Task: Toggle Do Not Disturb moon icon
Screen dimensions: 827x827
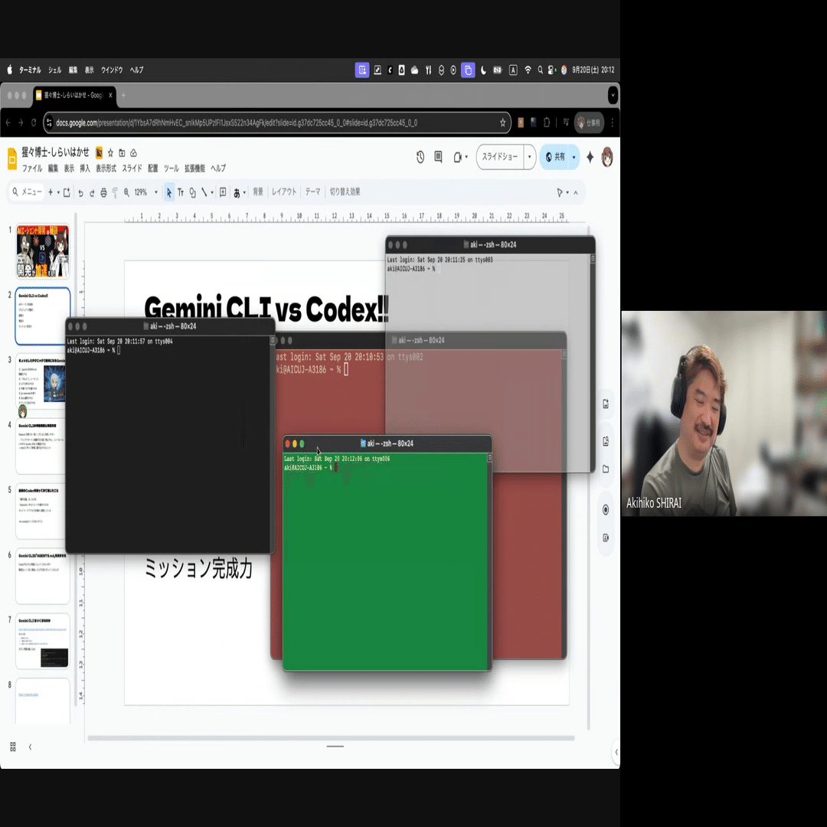Action: [x=483, y=70]
